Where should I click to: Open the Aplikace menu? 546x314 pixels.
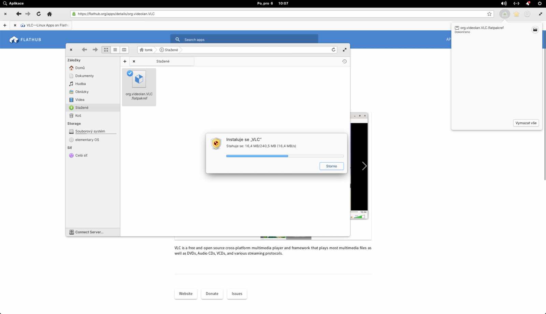[x=13, y=3]
